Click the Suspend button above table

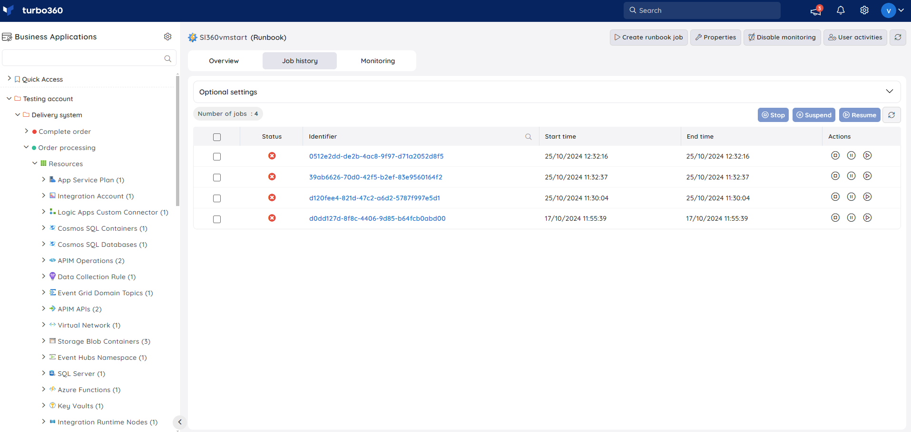(x=813, y=115)
